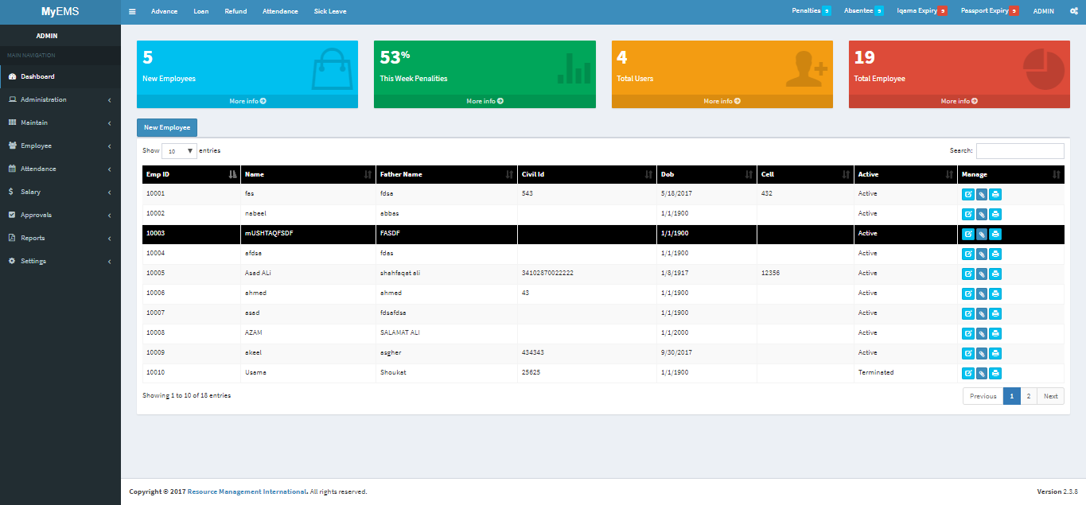Screen dimensions: 1086x505
Task: Toggle the sidebar with the hamburger icon
Action: pyautogui.click(x=132, y=12)
